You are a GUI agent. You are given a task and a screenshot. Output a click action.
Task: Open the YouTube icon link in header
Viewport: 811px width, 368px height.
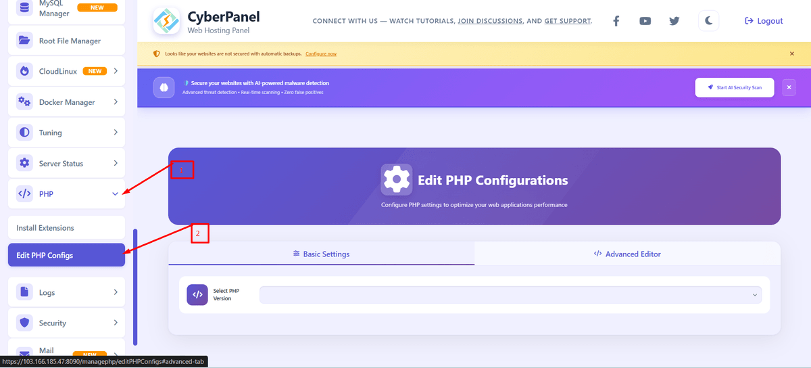click(645, 21)
